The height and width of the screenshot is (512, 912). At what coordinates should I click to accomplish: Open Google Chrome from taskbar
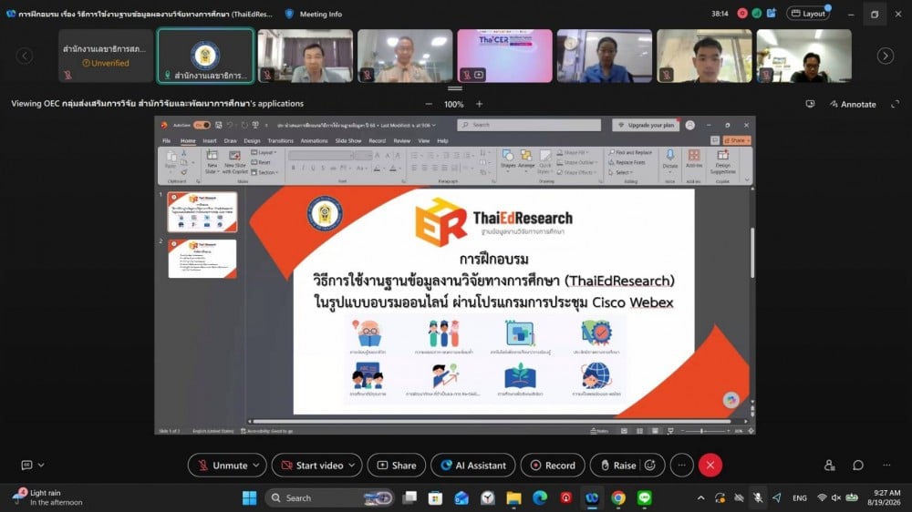(618, 498)
